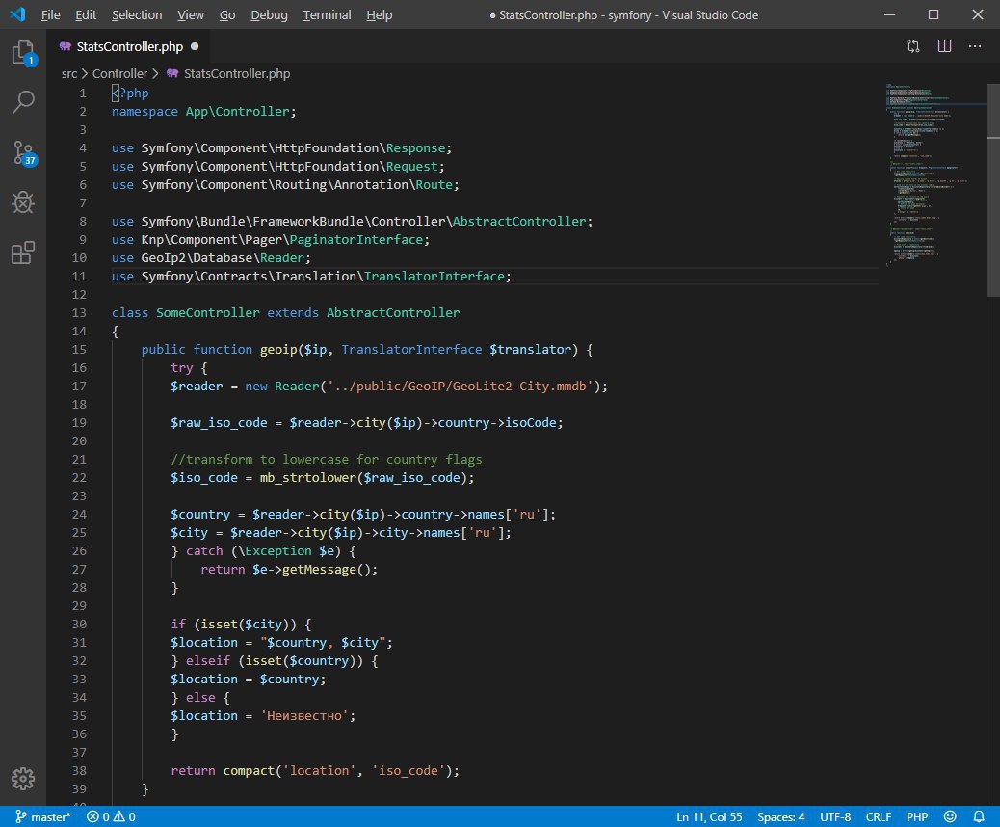
Task: Open the Go menu
Action: 227,14
